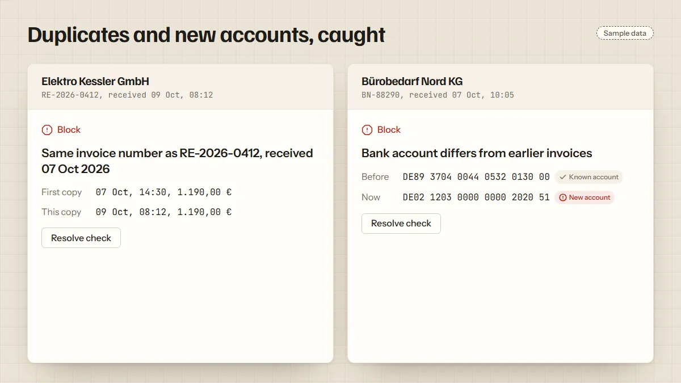This screenshot has width=681, height=383.
Task: Click the Block status text on Elektro Kessler card
Action: 69,130
